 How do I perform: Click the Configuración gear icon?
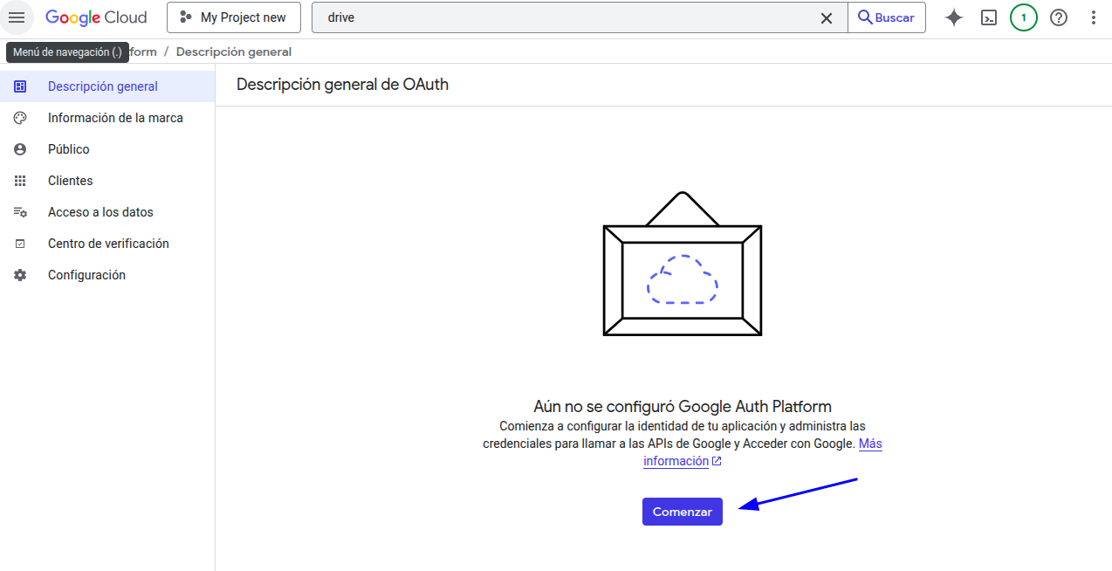(20, 275)
